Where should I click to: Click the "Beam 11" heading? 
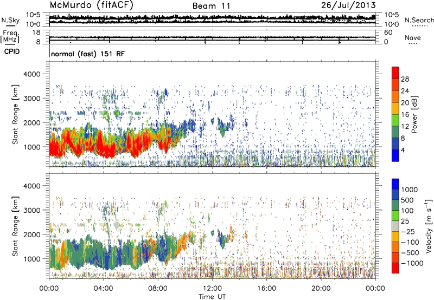211,6
